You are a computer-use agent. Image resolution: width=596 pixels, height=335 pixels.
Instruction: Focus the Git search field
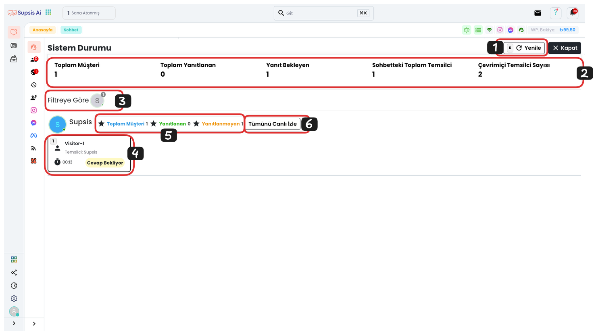323,13
